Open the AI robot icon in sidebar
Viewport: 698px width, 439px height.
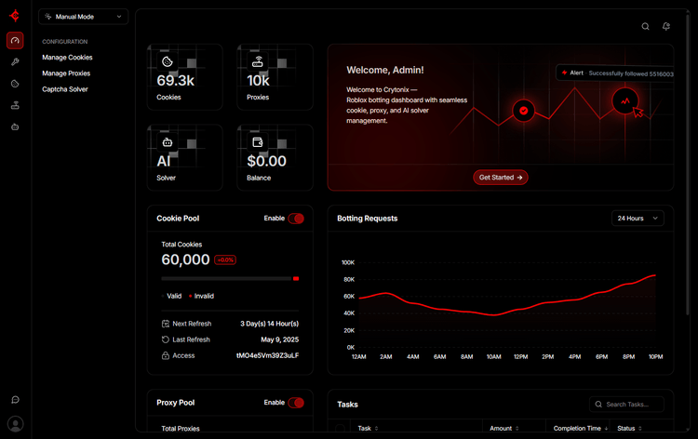[x=15, y=126]
